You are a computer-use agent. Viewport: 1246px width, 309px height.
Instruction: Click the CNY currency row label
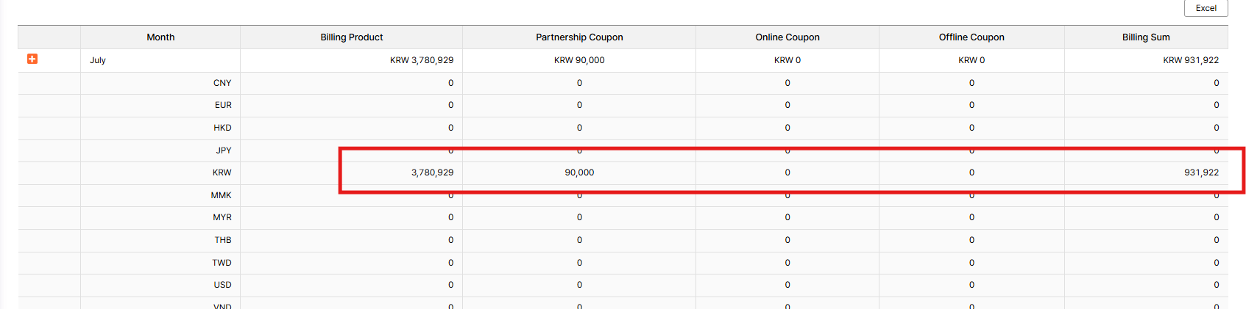(222, 83)
